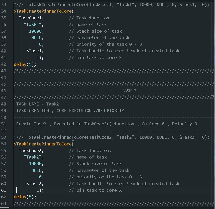Click the NULL parameter on line 38
The width and height of the screenshot is (215, 209).
pyautogui.click(x=37, y=38)
